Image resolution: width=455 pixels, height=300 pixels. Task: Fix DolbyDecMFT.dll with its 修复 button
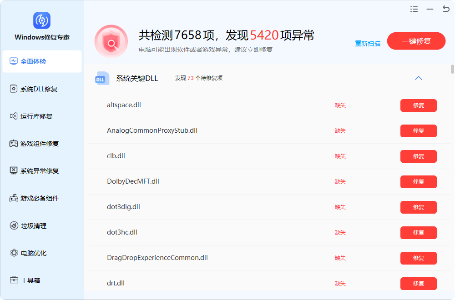coord(418,182)
